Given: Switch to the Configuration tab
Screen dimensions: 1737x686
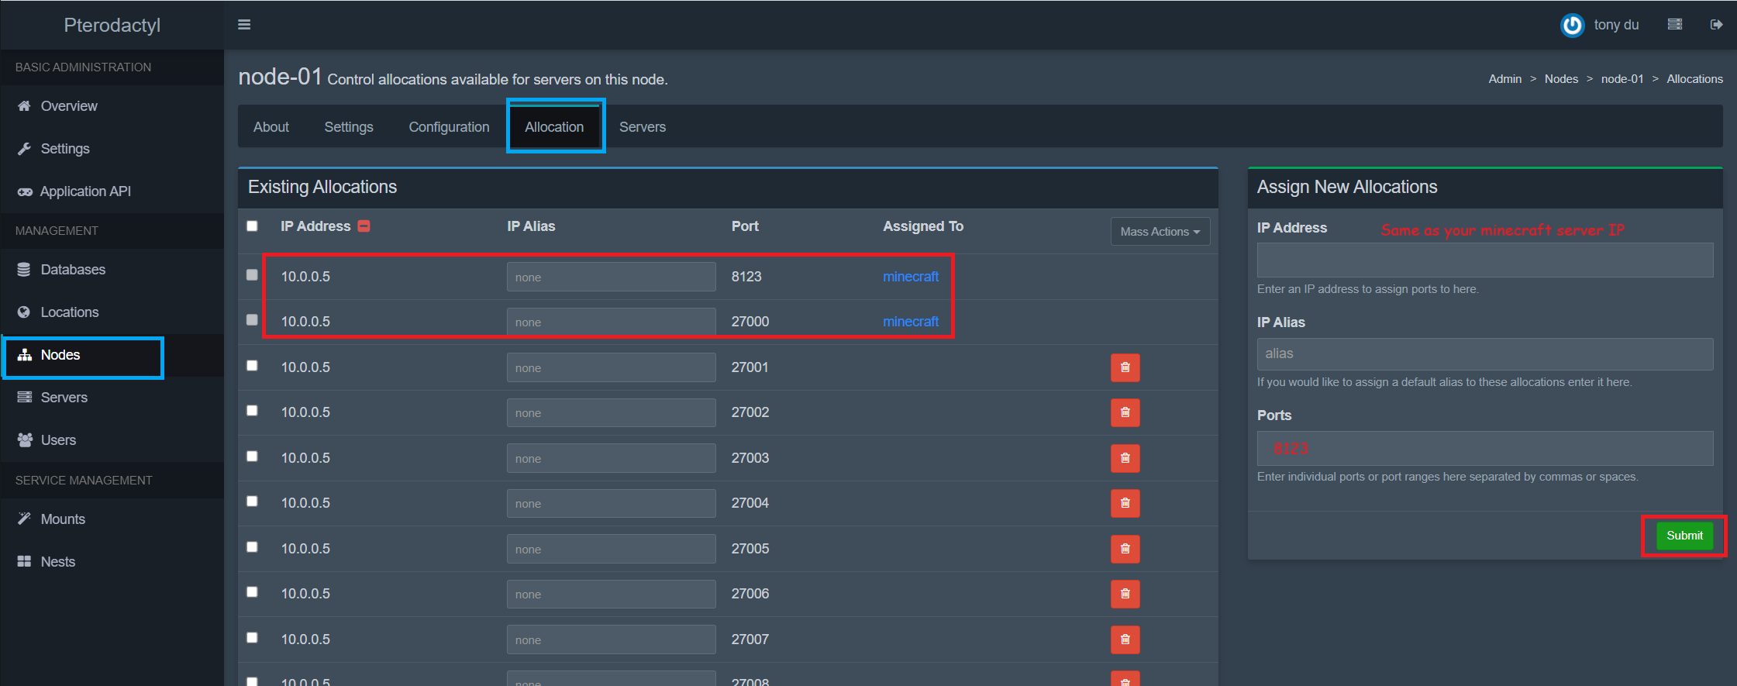Looking at the screenshot, I should pos(449,127).
